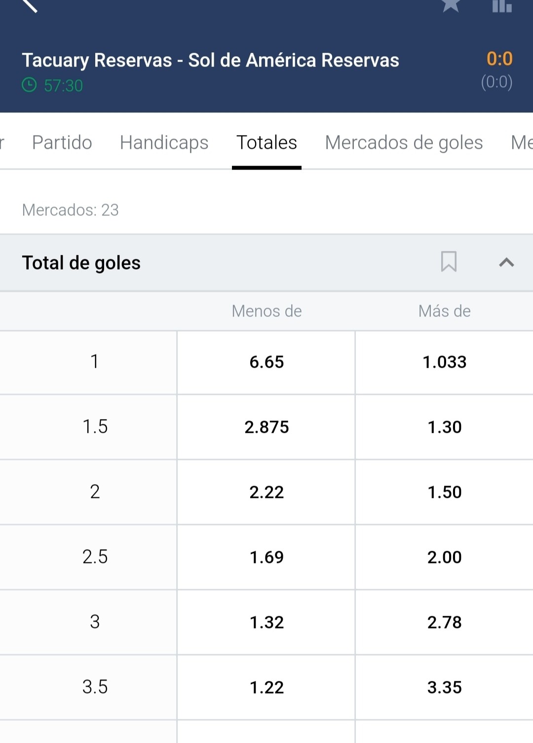The height and width of the screenshot is (743, 533).
Task: Select the Totales tab
Action: 266,142
